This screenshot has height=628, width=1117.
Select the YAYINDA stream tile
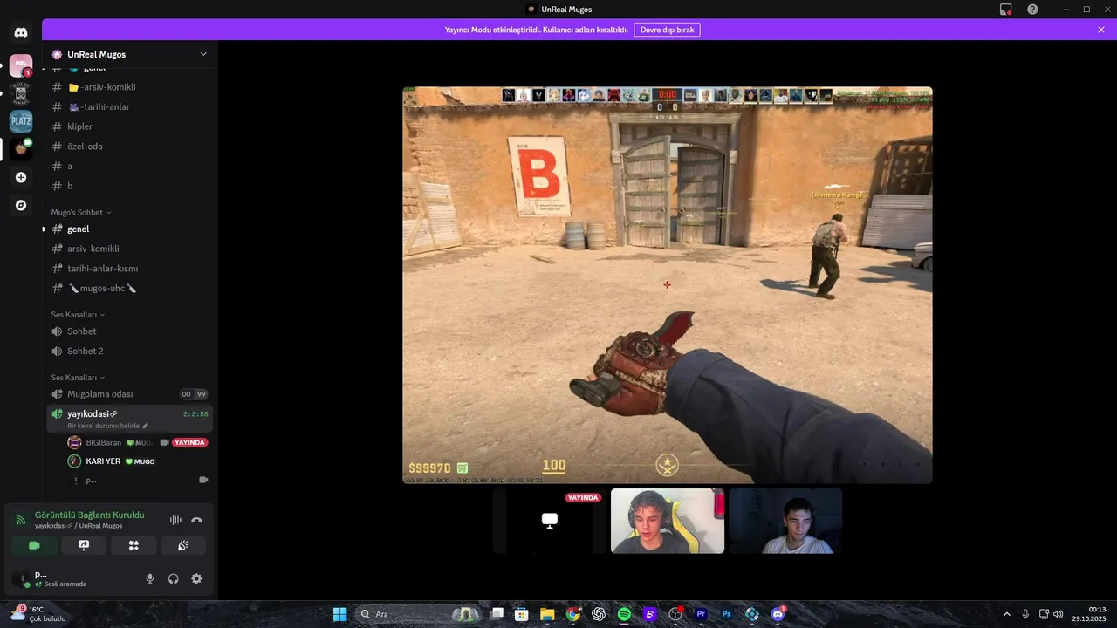click(550, 521)
